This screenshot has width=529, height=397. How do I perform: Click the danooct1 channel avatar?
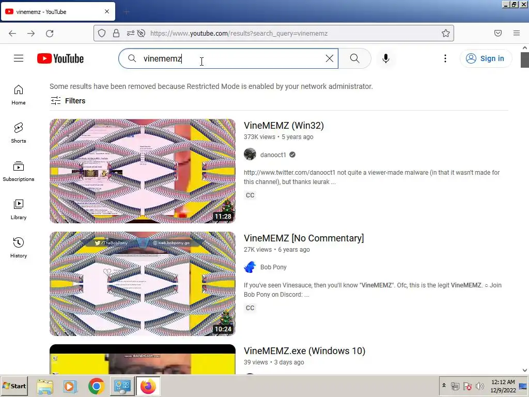pyautogui.click(x=250, y=154)
